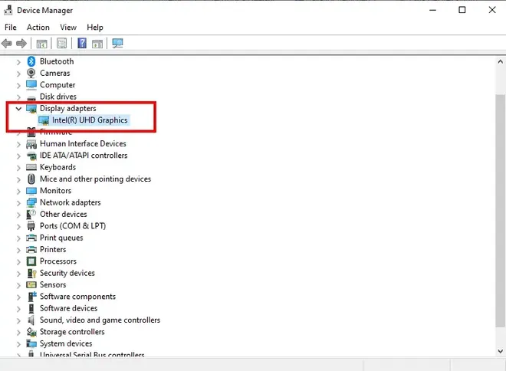The image size is (506, 371).
Task: Open the Properties toolbar icon
Action: pos(61,43)
